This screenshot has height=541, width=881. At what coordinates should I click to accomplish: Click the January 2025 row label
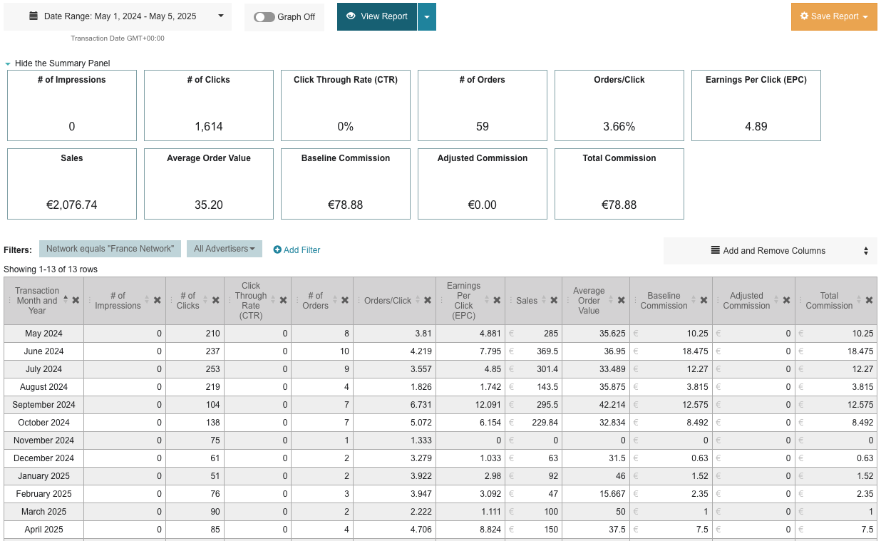[x=43, y=476]
